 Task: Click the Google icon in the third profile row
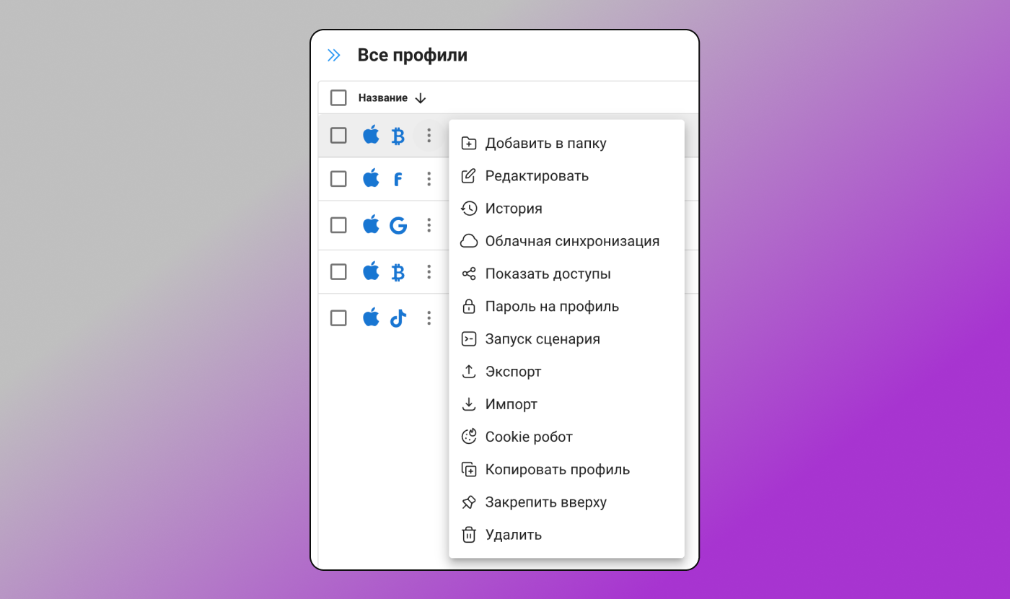pyautogui.click(x=398, y=225)
